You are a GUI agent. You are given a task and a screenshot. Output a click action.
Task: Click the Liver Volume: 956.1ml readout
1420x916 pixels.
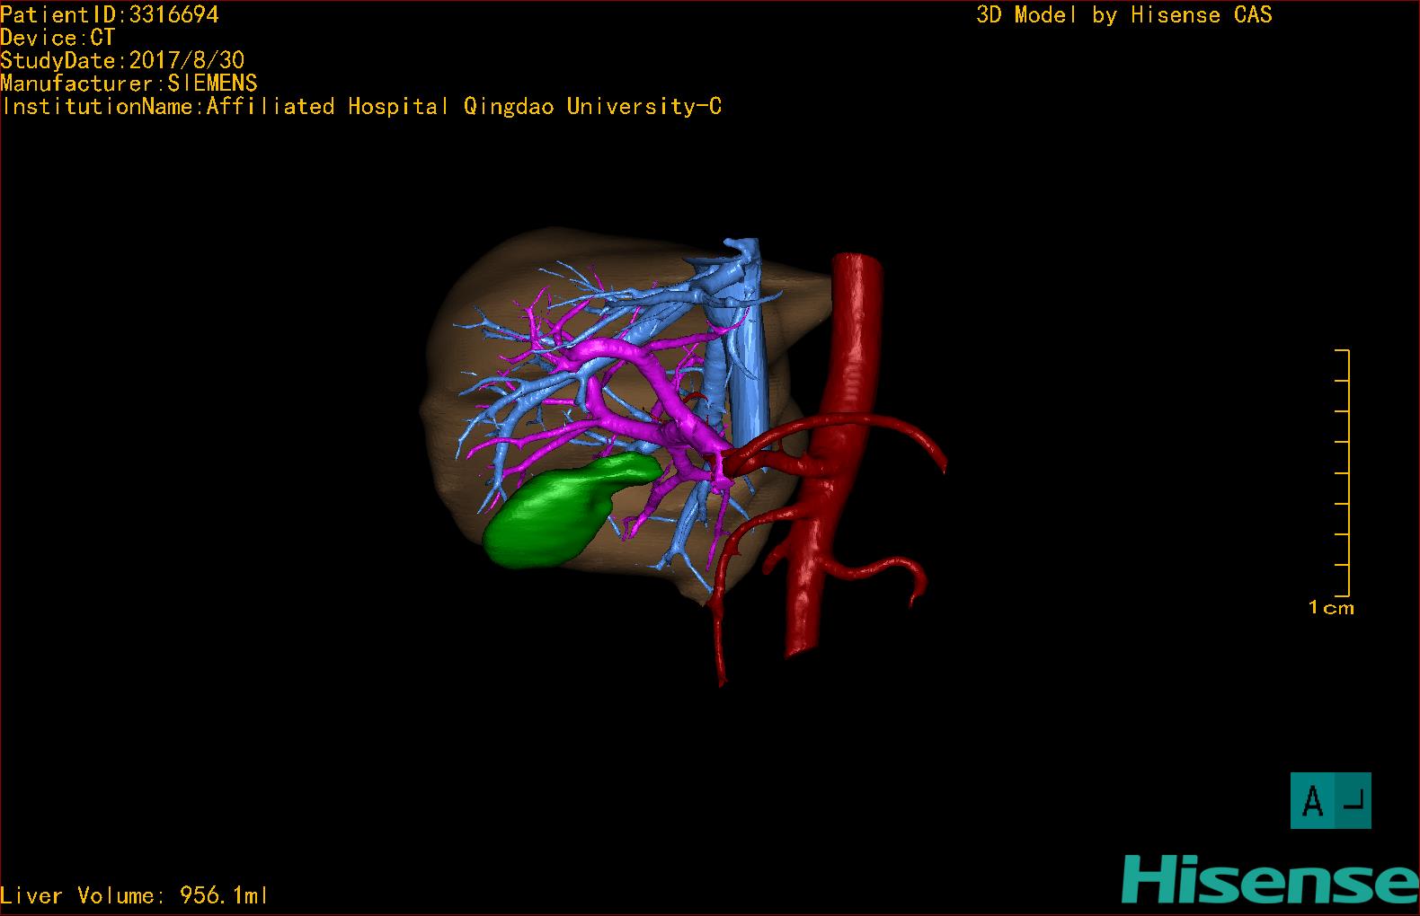coord(135,895)
